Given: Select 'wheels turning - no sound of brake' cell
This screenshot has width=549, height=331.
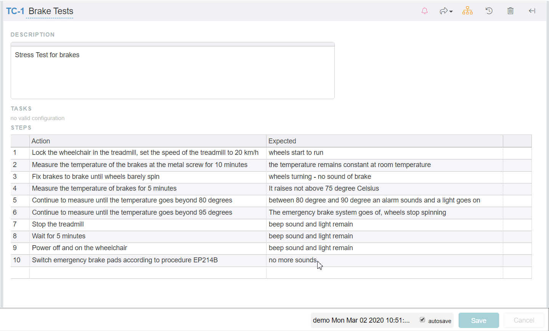Looking at the screenshot, I should coord(385,177).
